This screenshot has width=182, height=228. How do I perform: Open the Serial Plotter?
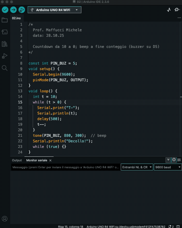click(x=169, y=10)
